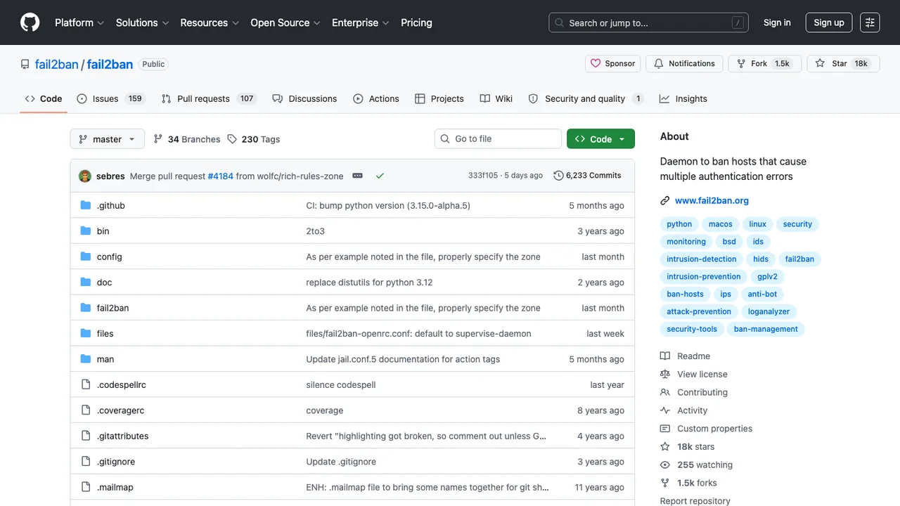Image resolution: width=900 pixels, height=506 pixels.
Task: Click the .coveragerc file icon
Action: (x=86, y=410)
